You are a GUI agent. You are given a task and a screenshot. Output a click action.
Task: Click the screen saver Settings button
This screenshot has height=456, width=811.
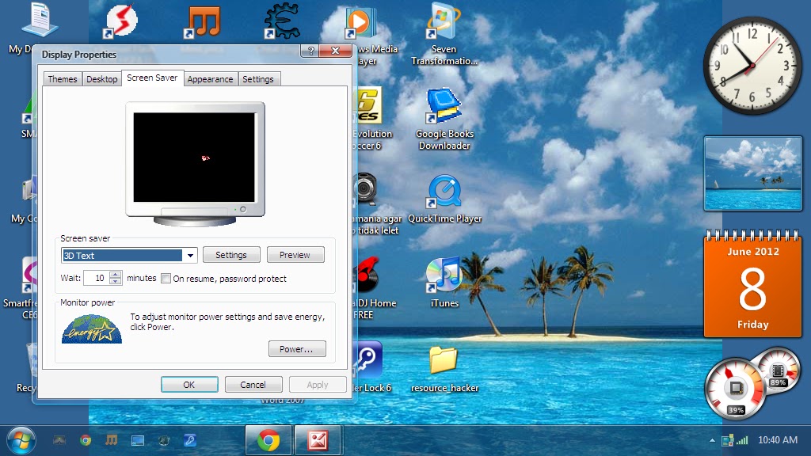pos(231,255)
